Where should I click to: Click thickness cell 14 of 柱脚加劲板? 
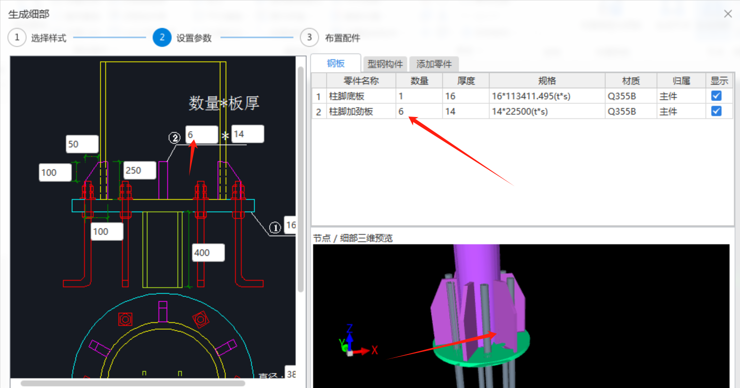(466, 112)
